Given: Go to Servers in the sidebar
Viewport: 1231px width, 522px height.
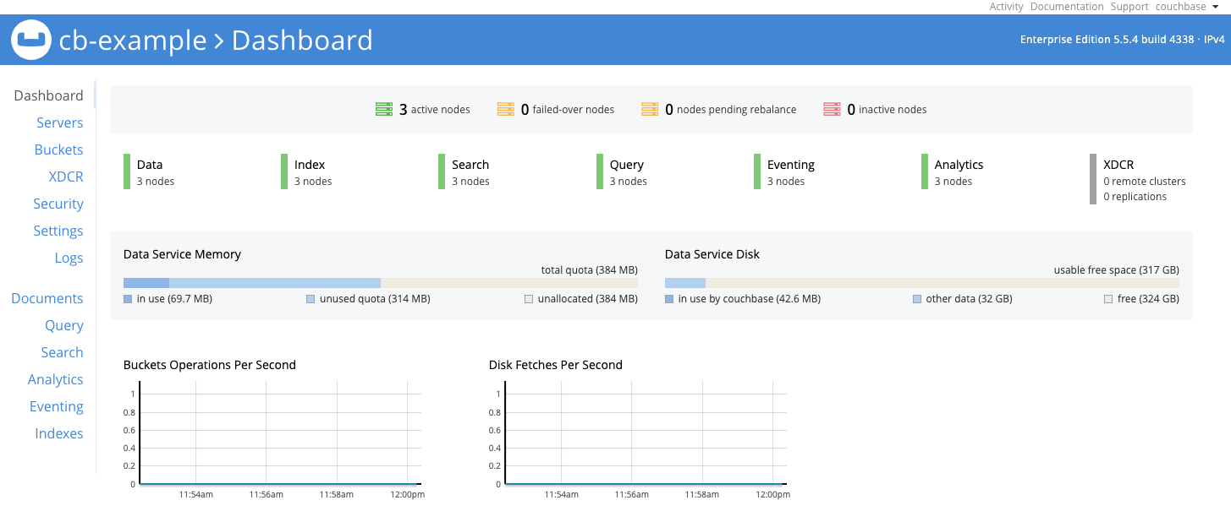Looking at the screenshot, I should [60, 122].
